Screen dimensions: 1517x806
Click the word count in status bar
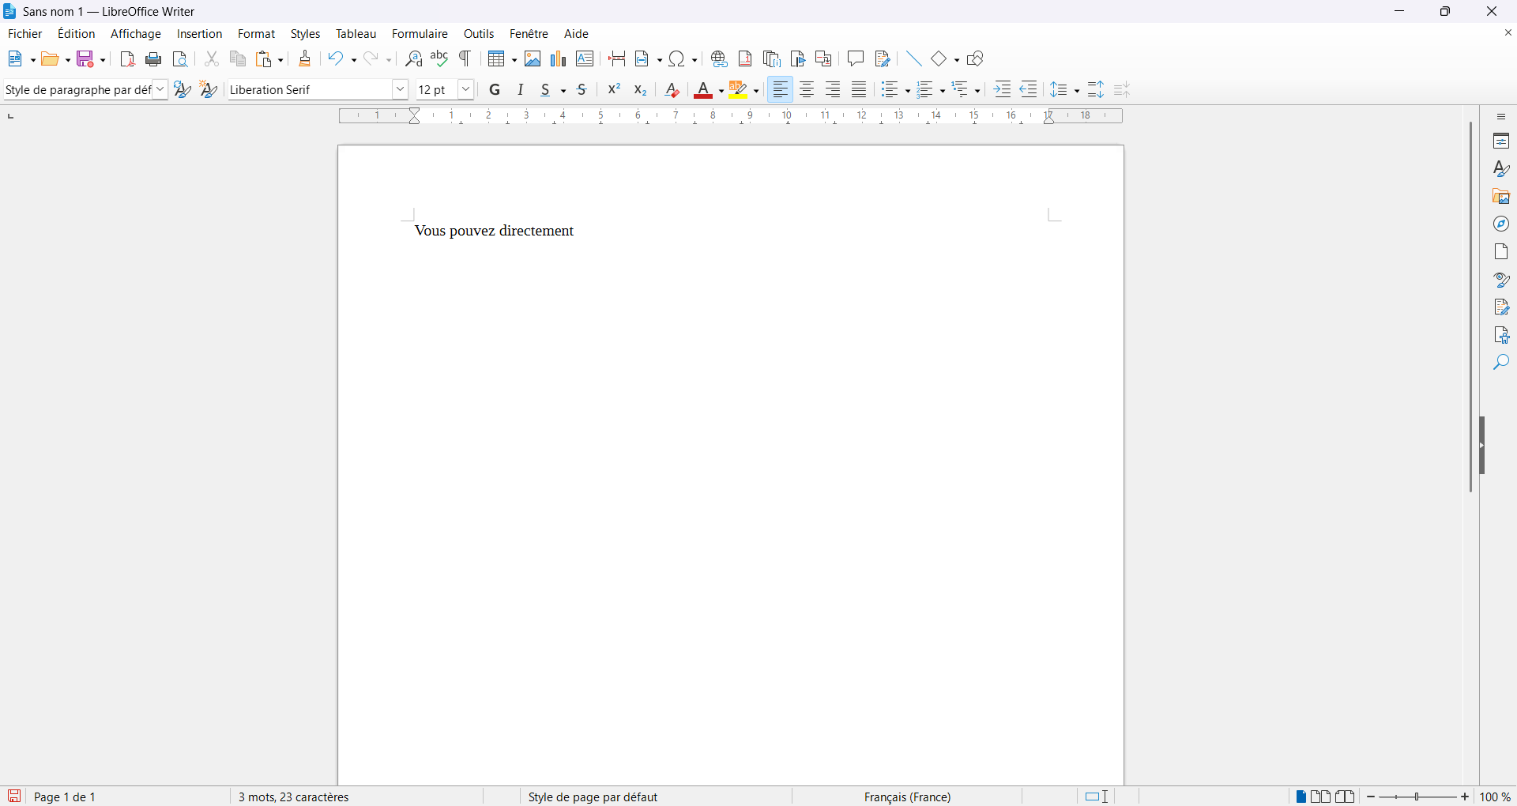[294, 797]
